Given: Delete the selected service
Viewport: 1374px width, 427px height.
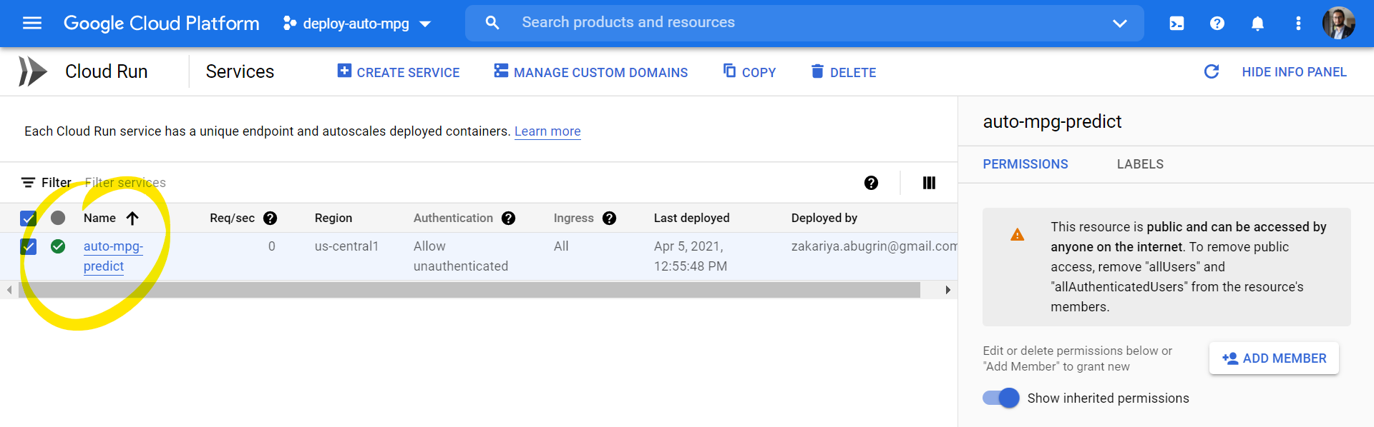Looking at the screenshot, I should (x=843, y=71).
